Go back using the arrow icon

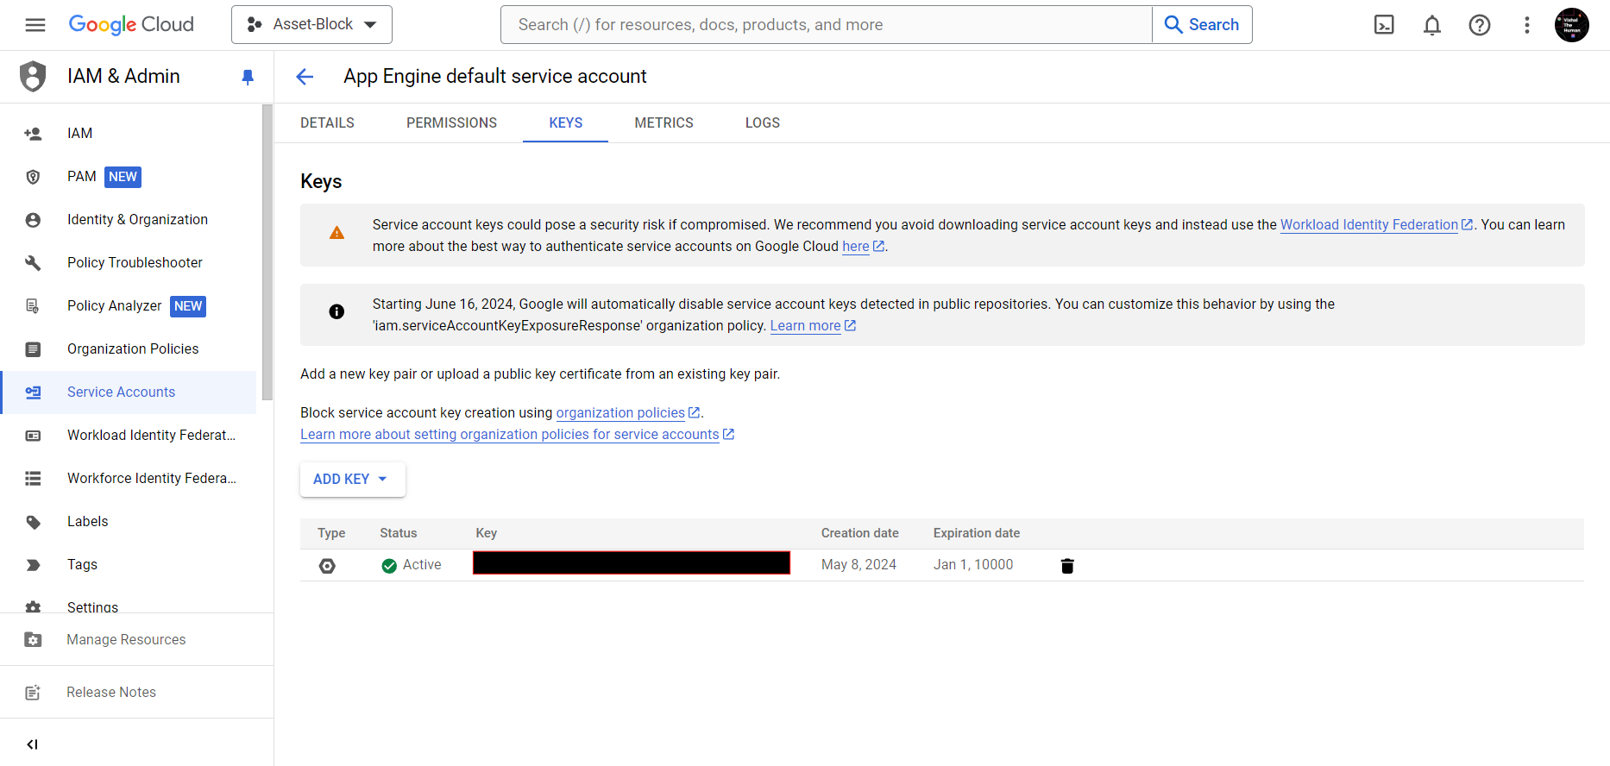pos(305,77)
